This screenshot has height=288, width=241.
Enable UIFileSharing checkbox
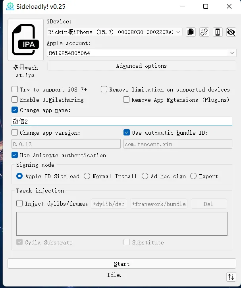15,100
